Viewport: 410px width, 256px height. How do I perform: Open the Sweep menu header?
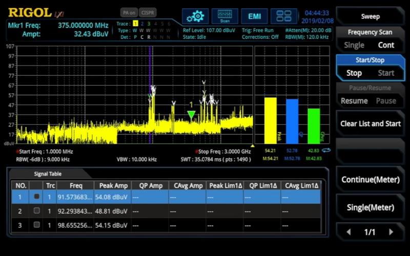coord(370,16)
